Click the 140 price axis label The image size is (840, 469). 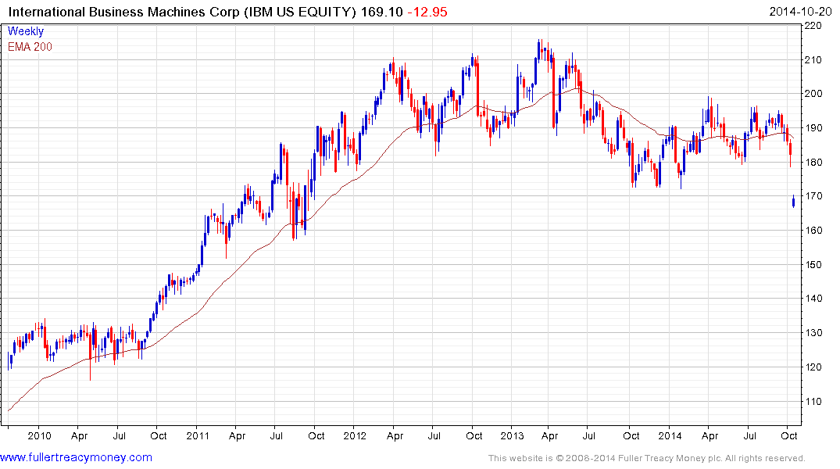[813, 299]
